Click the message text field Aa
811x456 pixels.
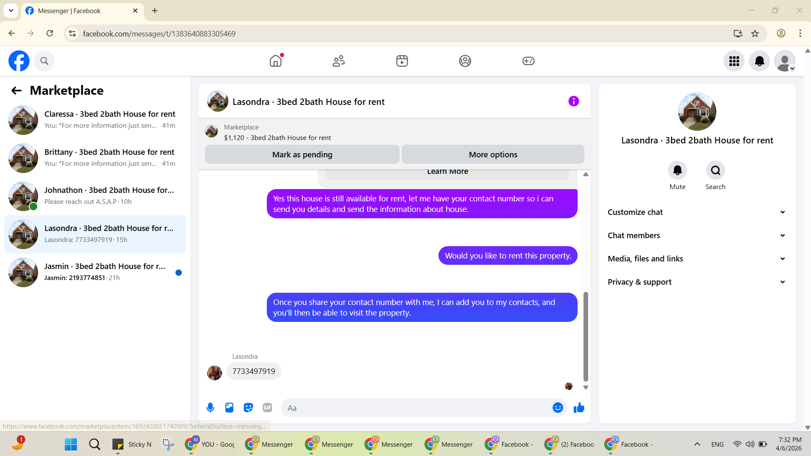[416, 408]
